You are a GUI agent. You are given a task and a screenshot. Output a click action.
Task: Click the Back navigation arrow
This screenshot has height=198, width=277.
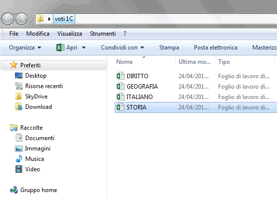pyautogui.click(x=7, y=19)
